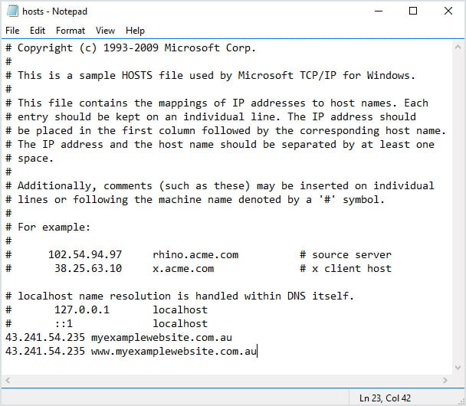Click the vertical scrollbar up arrow
The image size is (466, 406).
tap(458, 46)
